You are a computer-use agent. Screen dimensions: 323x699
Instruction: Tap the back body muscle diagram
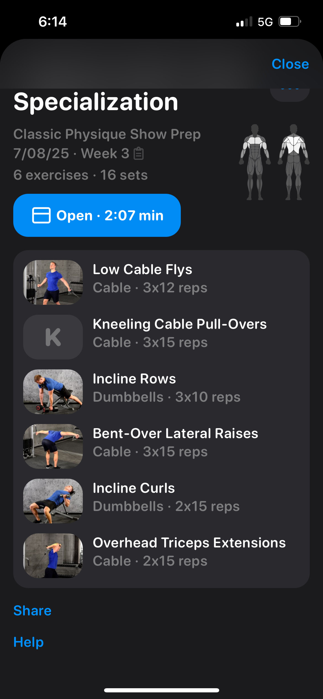[293, 162]
